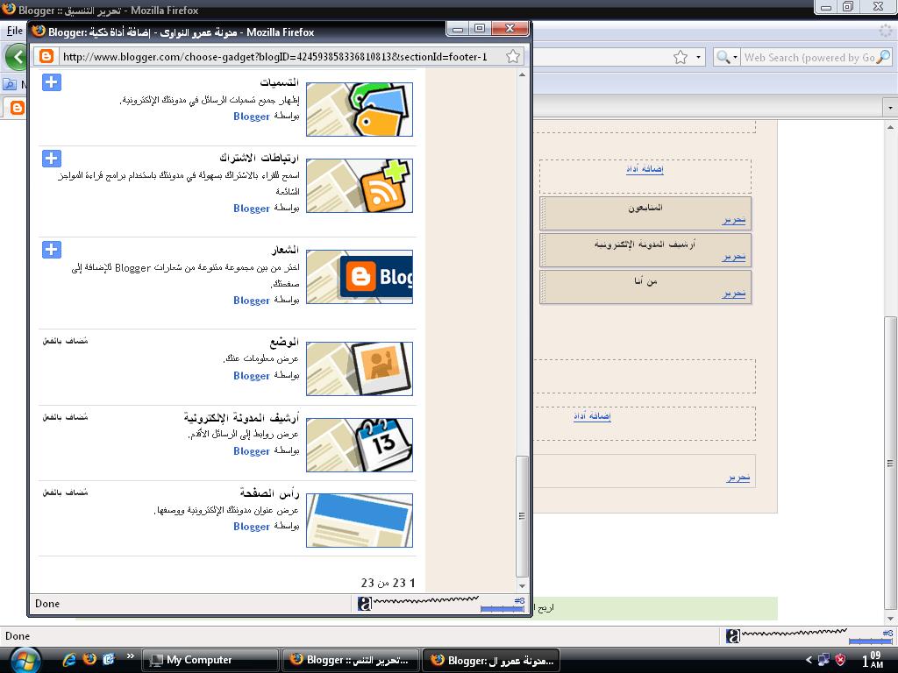The width and height of the screenshot is (898, 673).
Task: Open the Labels gadget thumbnail with tags
Action: (x=359, y=110)
